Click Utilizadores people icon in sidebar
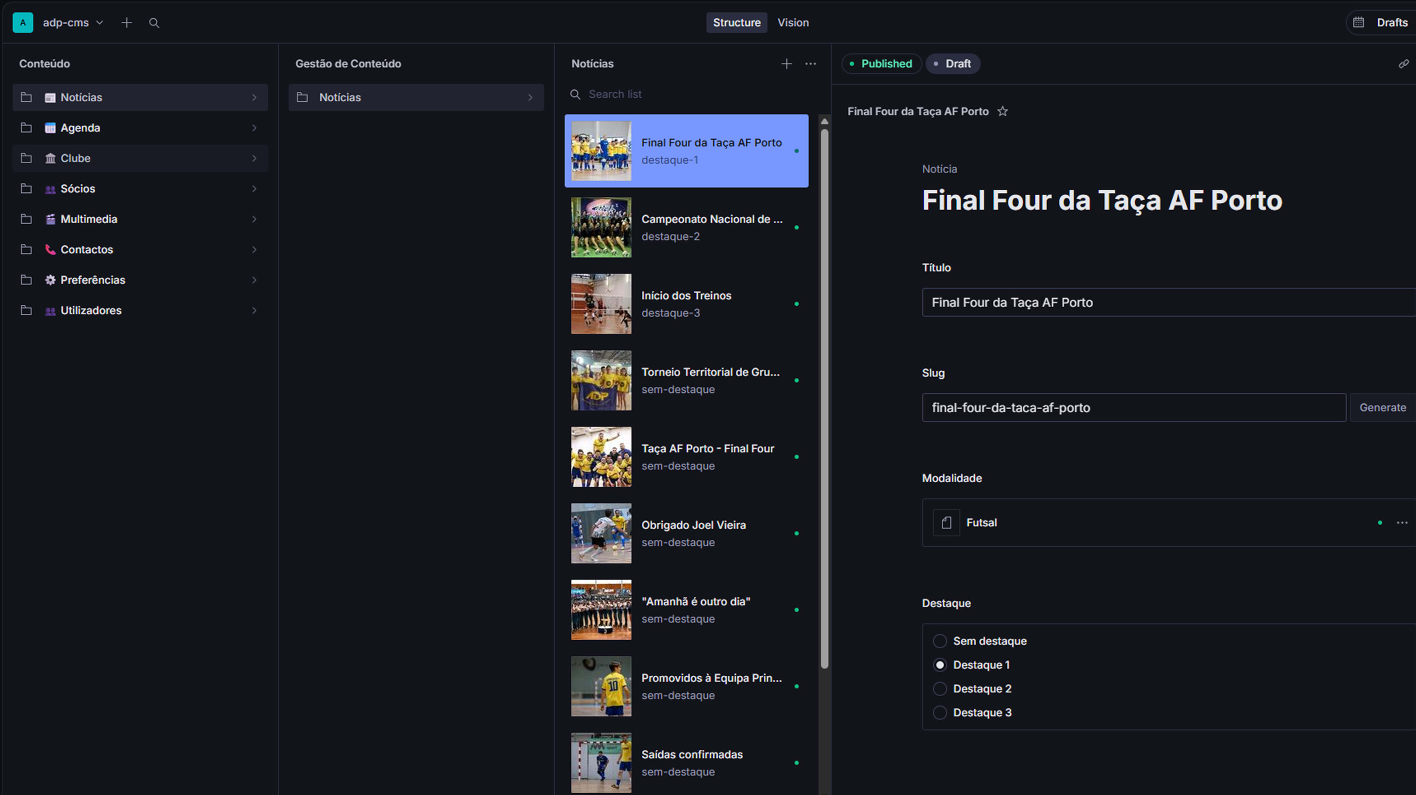 pyautogui.click(x=50, y=311)
